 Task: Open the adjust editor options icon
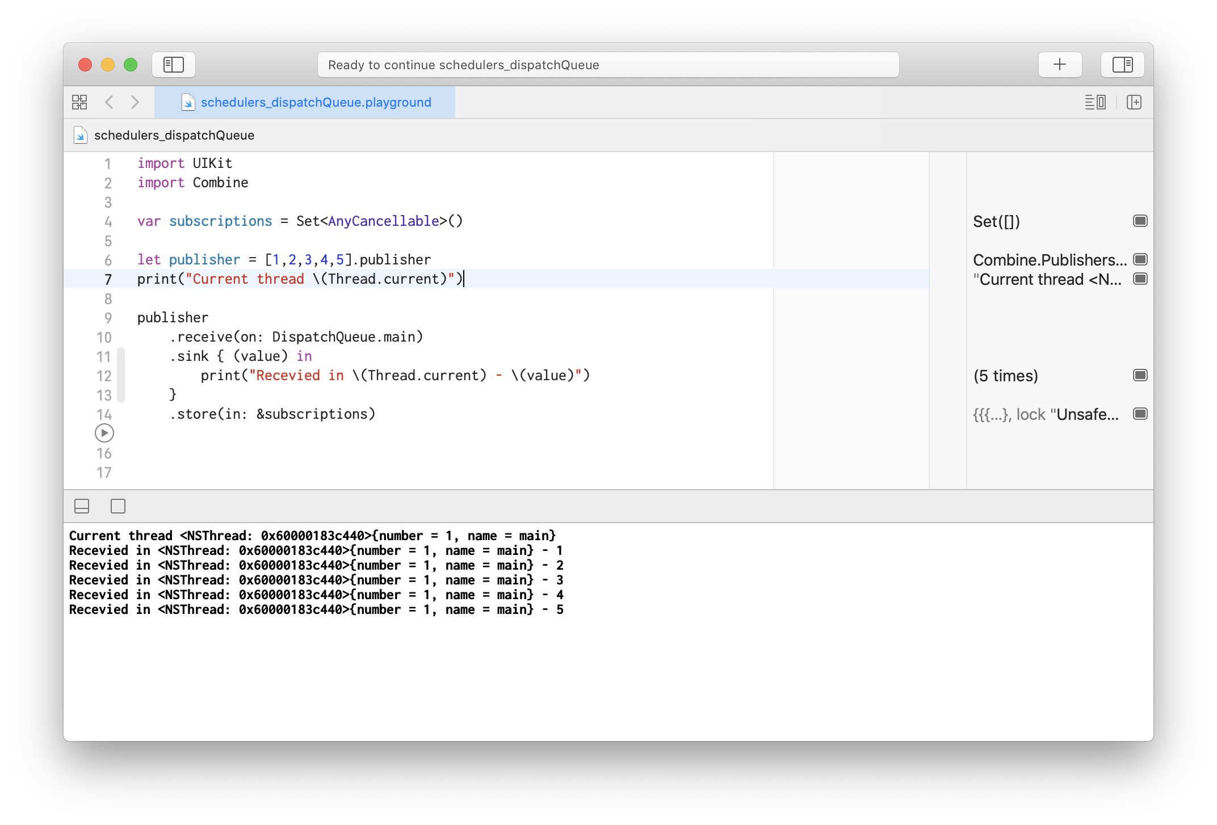tap(1095, 102)
